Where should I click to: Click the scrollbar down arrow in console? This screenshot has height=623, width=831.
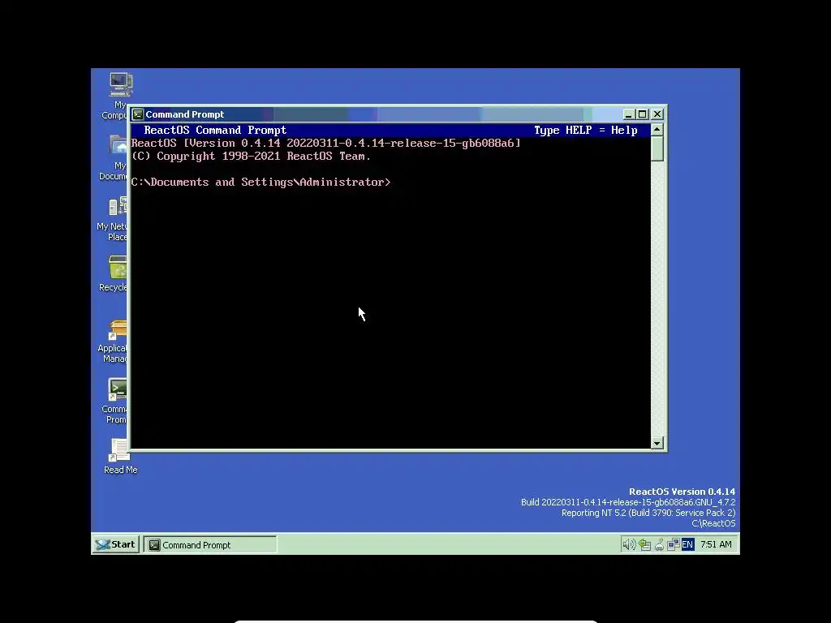657,444
